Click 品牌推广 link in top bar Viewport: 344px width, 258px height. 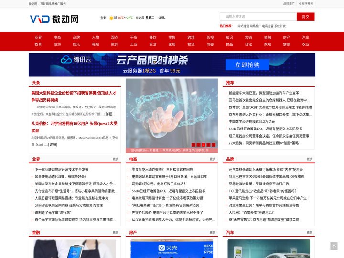point(289,4)
